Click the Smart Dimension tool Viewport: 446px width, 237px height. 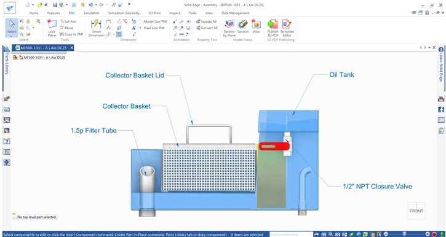(x=96, y=28)
